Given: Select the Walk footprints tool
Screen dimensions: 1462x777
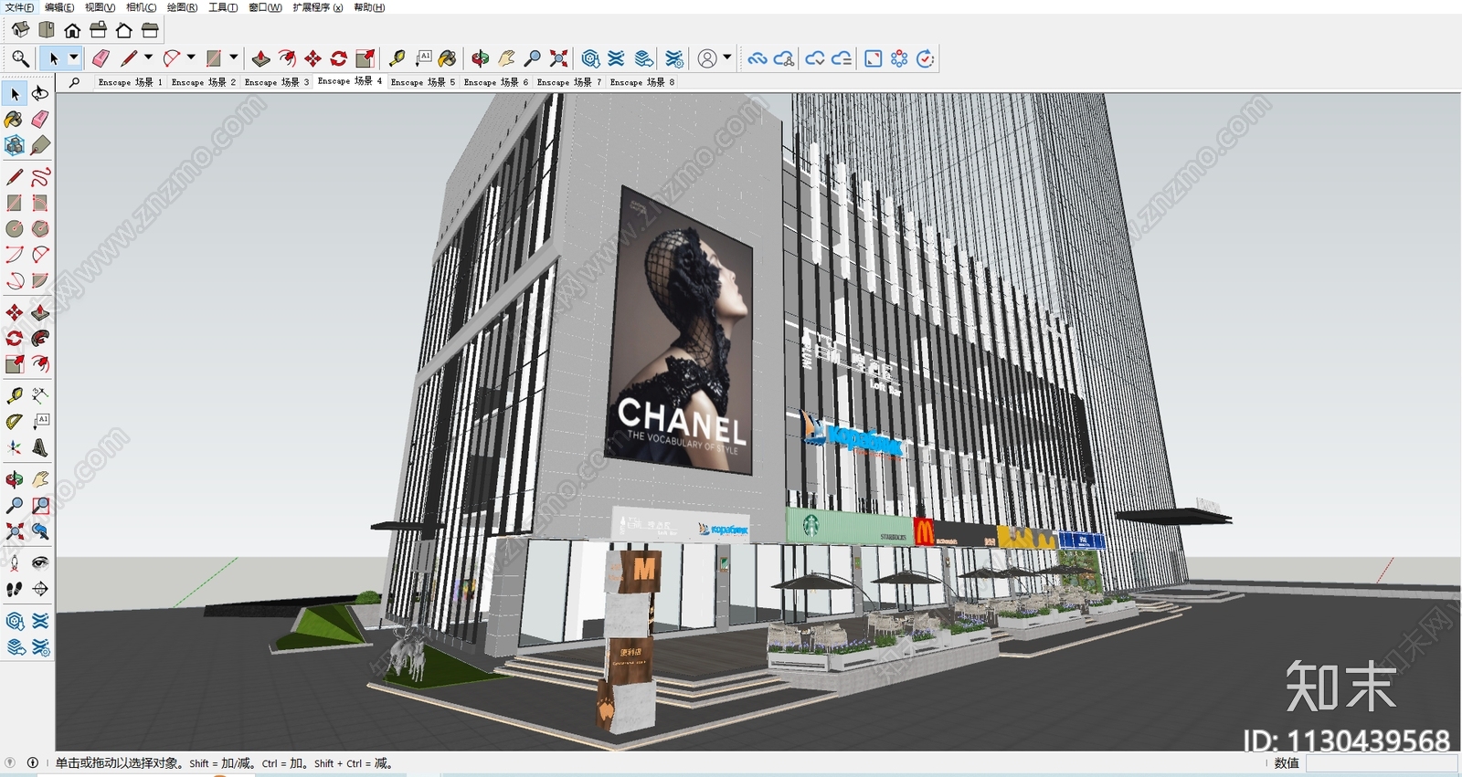Looking at the screenshot, I should pyautogui.click(x=14, y=589).
